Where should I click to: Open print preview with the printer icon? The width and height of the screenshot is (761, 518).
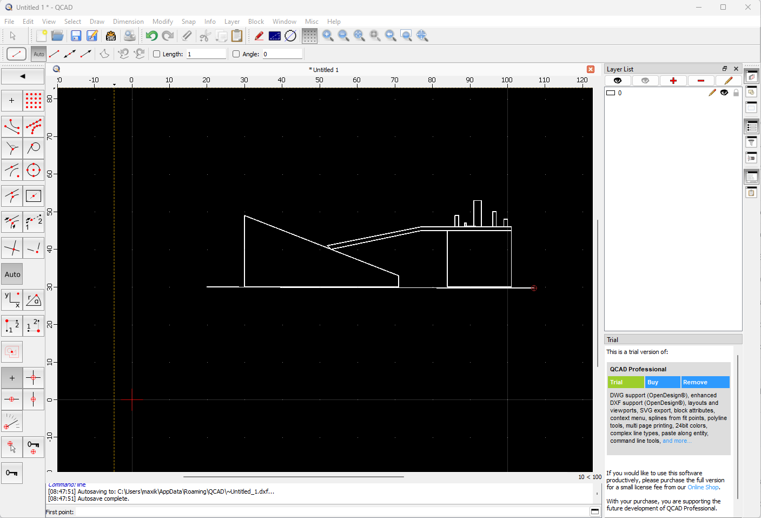pyautogui.click(x=130, y=36)
